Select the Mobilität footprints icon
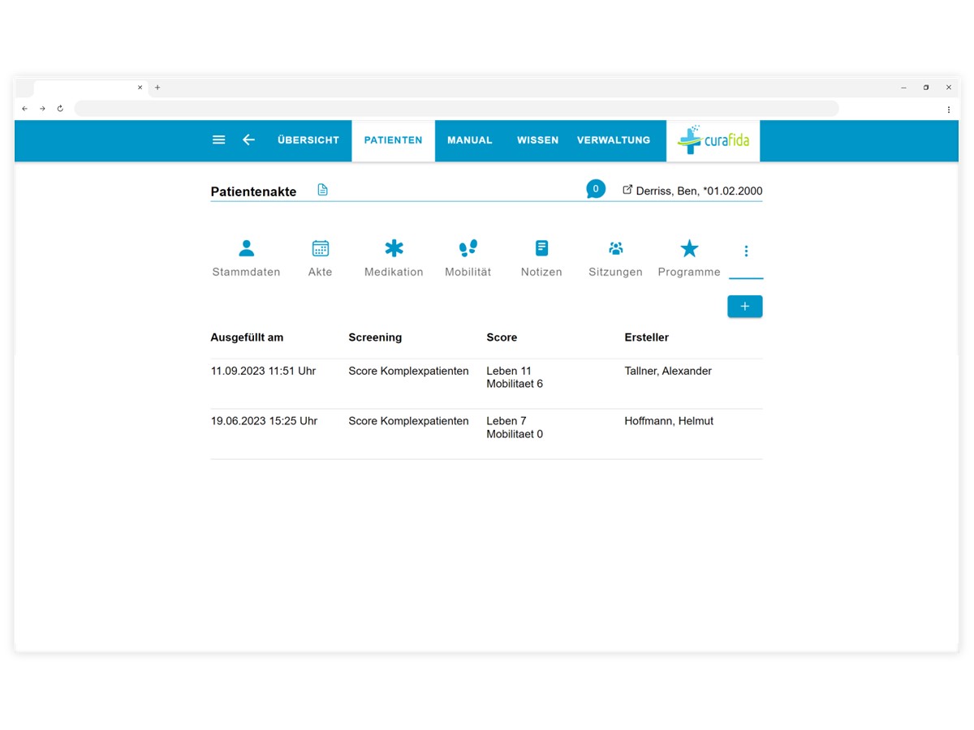The width and height of the screenshot is (974, 730). click(468, 248)
